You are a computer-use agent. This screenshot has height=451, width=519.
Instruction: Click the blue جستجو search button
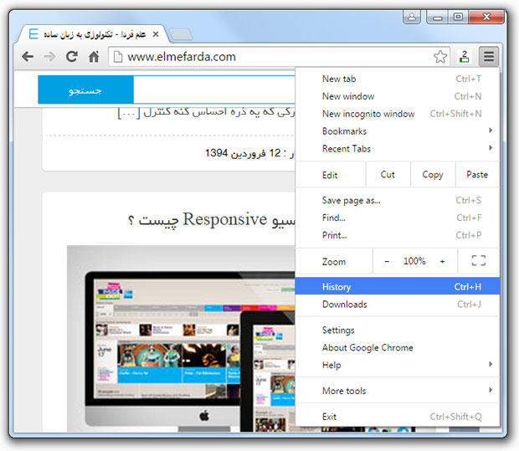pos(85,90)
